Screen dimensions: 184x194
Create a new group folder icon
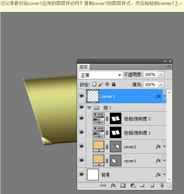click(x=142, y=185)
